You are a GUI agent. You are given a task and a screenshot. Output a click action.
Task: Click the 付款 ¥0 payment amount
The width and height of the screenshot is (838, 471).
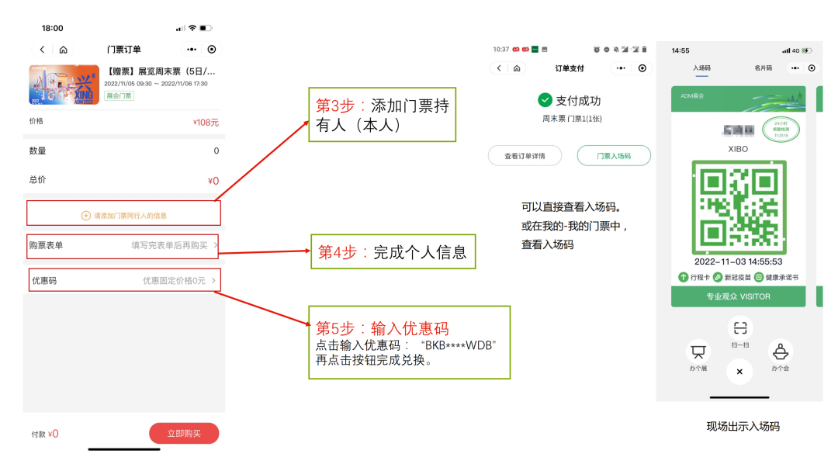point(45,434)
